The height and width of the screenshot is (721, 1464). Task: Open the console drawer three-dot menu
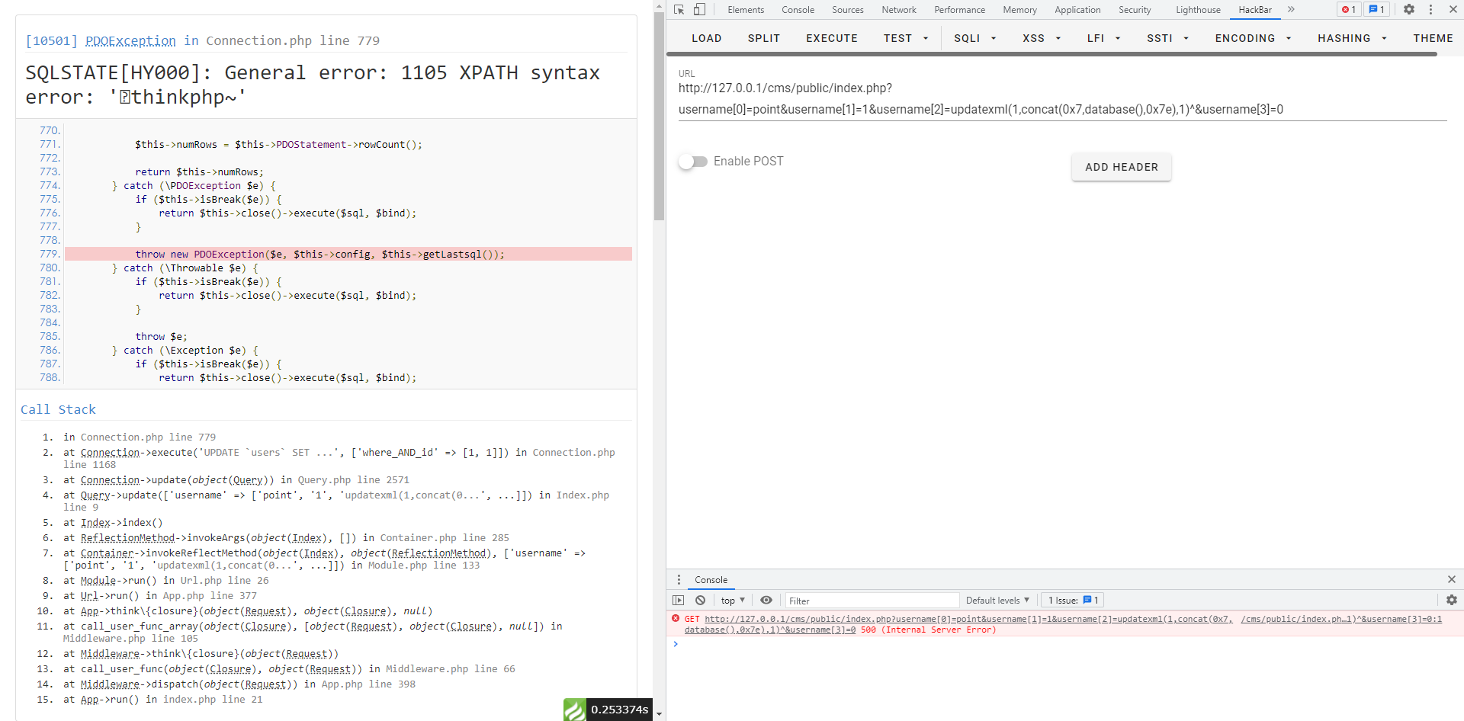pyautogui.click(x=679, y=579)
